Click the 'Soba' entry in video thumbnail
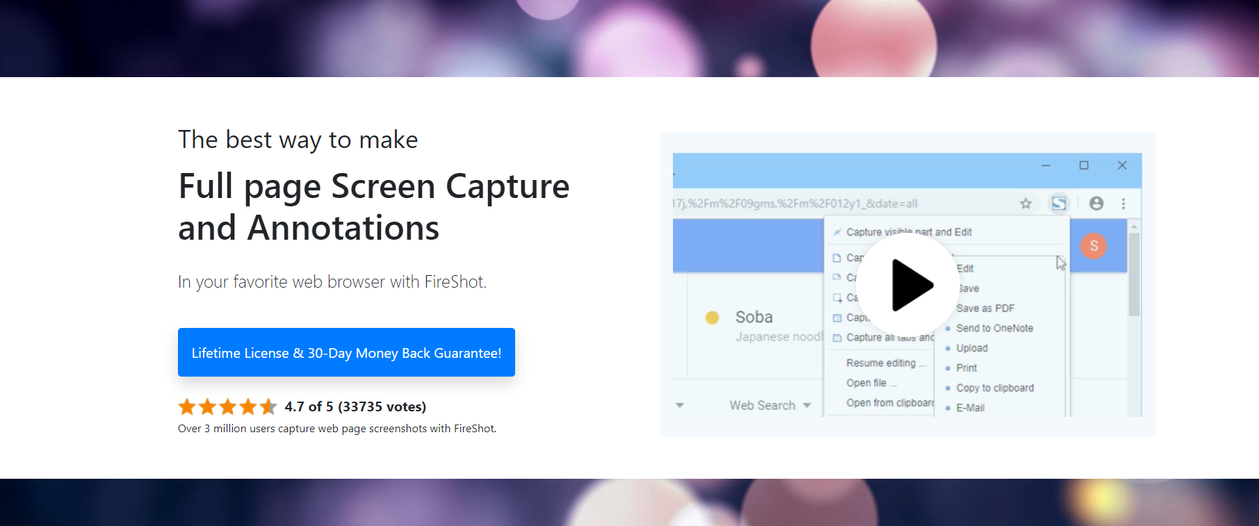 (x=754, y=317)
